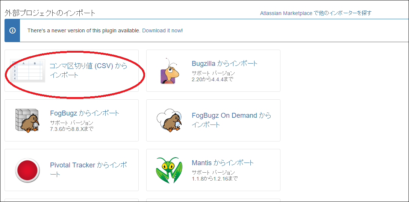
Task: Click サポート バージョン under FogBugz からインポート
Action: (x=71, y=123)
